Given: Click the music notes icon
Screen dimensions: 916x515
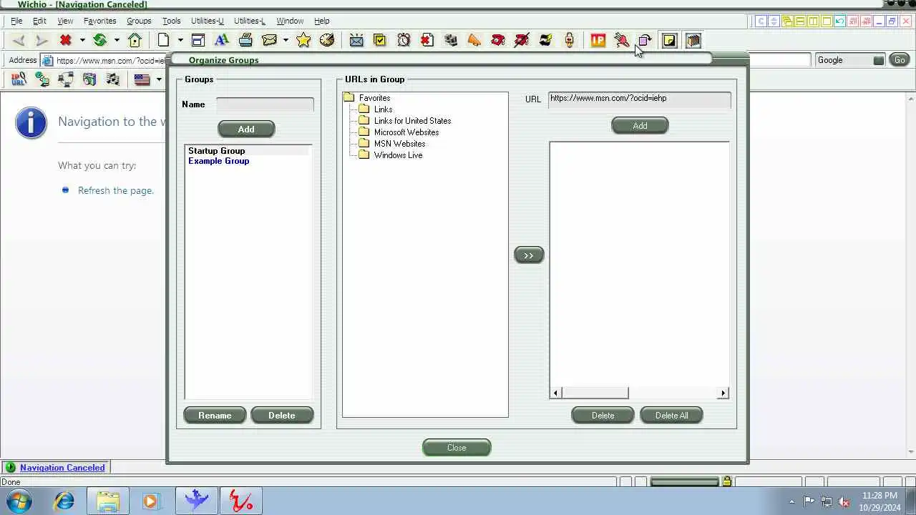Looking at the screenshot, I should tap(113, 79).
